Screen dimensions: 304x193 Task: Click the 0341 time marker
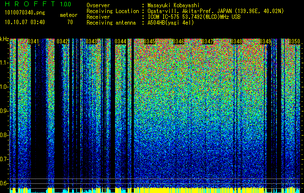[x=33, y=41]
